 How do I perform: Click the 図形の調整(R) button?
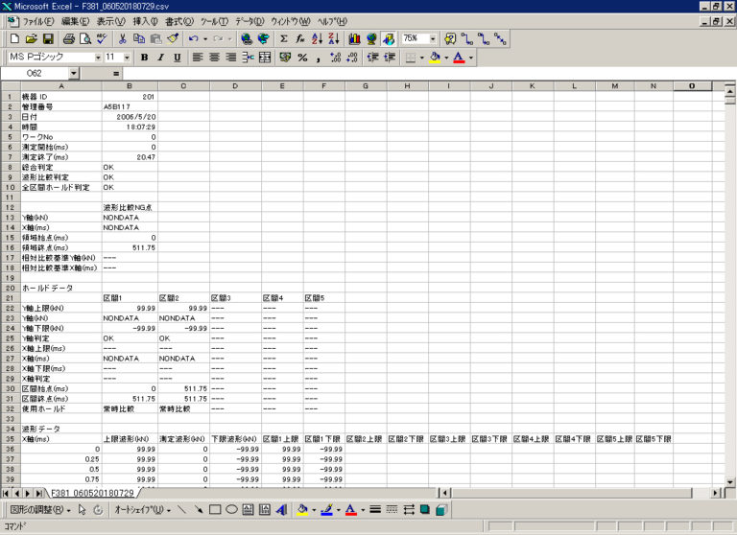42,510
